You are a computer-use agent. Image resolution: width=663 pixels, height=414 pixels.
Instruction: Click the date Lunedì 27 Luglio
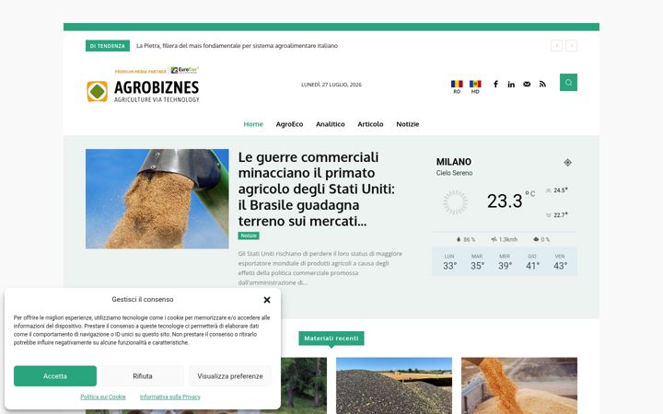331,85
